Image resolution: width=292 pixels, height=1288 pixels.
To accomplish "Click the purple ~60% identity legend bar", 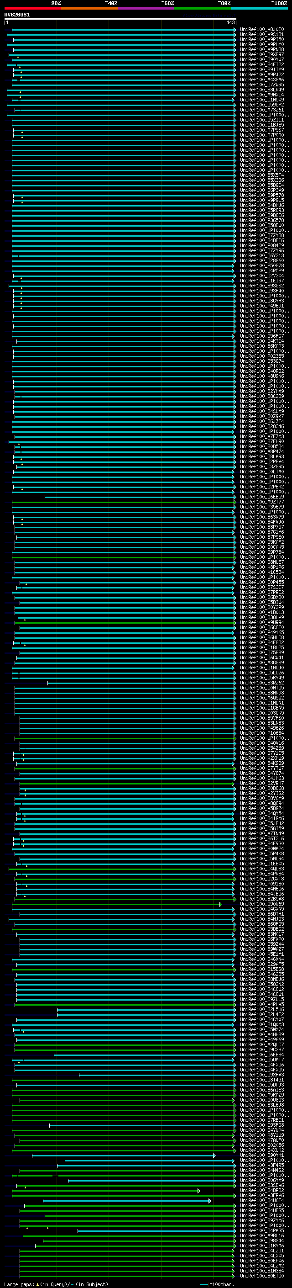I will point(146,9).
